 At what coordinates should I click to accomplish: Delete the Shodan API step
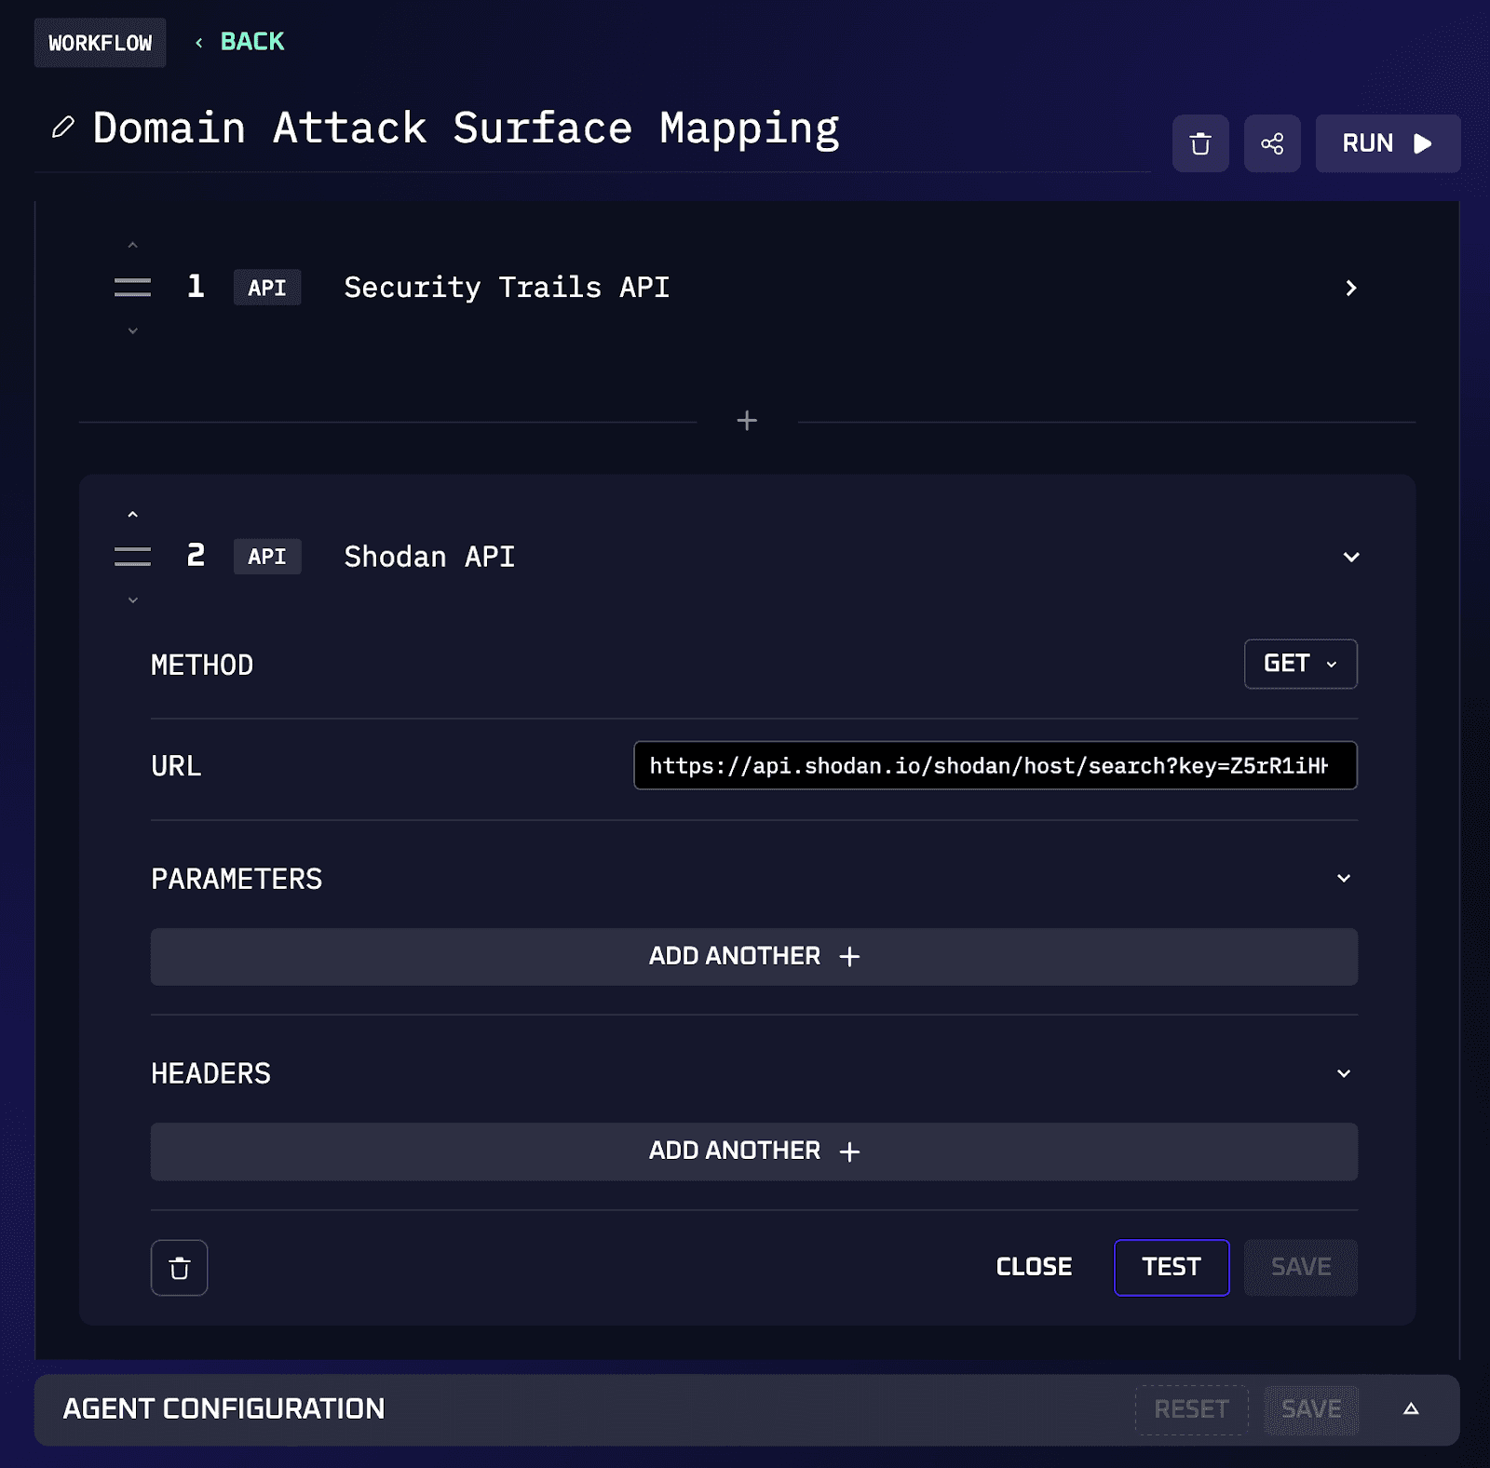click(x=179, y=1268)
